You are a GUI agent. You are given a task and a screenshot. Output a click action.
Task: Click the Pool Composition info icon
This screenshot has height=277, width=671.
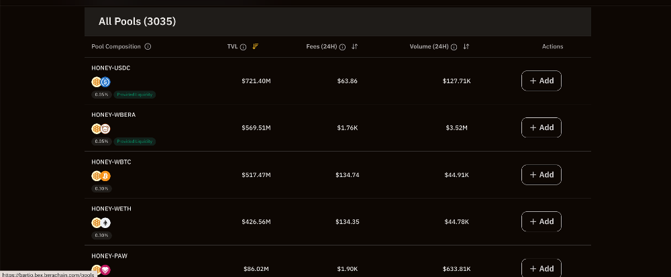148,46
